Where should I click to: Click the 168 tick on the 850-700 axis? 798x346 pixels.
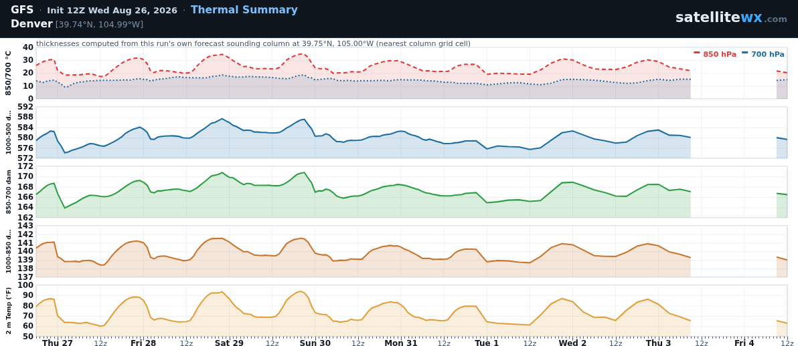[x=27, y=186]
